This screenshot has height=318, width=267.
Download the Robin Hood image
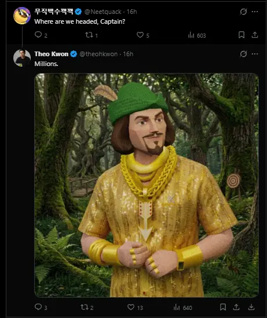[251, 307]
